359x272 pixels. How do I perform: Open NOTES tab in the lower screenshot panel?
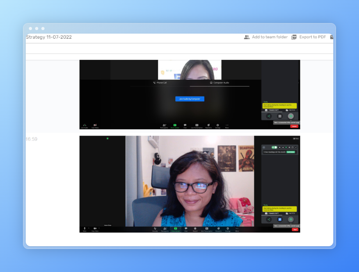(290, 213)
